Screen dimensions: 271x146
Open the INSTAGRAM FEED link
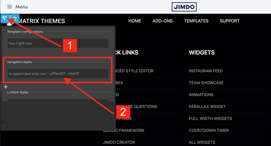coord(206,71)
